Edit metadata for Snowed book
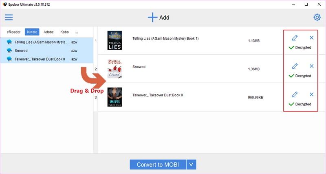The height and width of the screenshot is (174, 326). [295, 66]
